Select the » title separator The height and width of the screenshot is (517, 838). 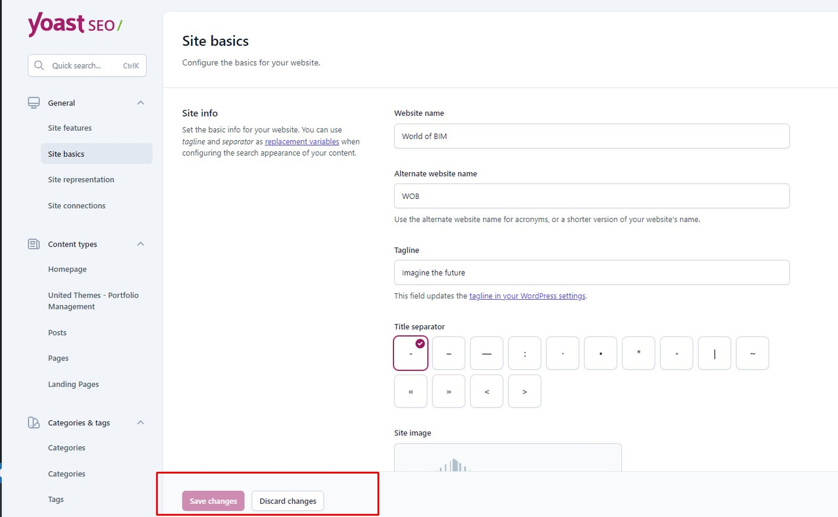click(448, 391)
